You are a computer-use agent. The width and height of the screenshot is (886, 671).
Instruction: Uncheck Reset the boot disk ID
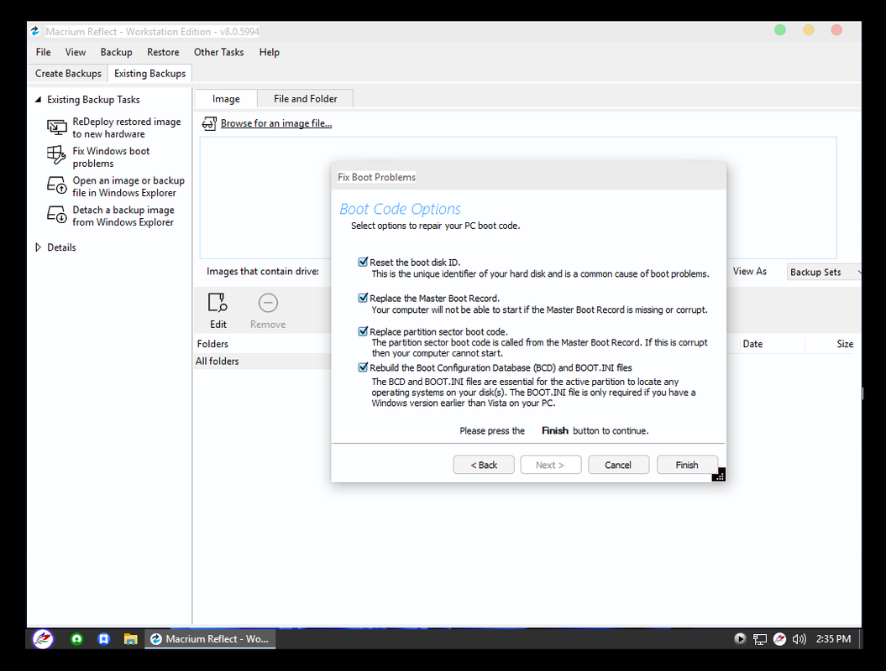tap(364, 262)
